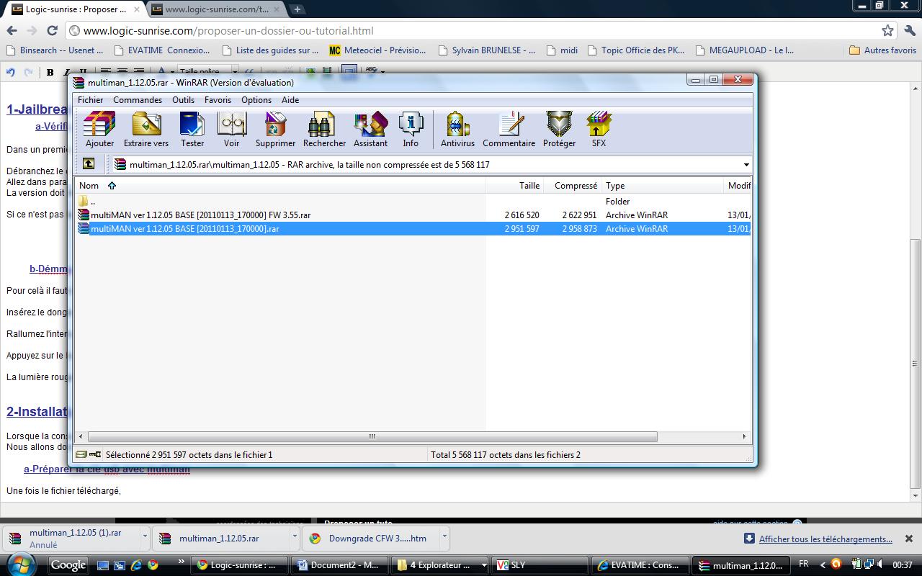The height and width of the screenshot is (576, 922).
Task: Toggle bold in the page editor
Action: pyautogui.click(x=50, y=72)
